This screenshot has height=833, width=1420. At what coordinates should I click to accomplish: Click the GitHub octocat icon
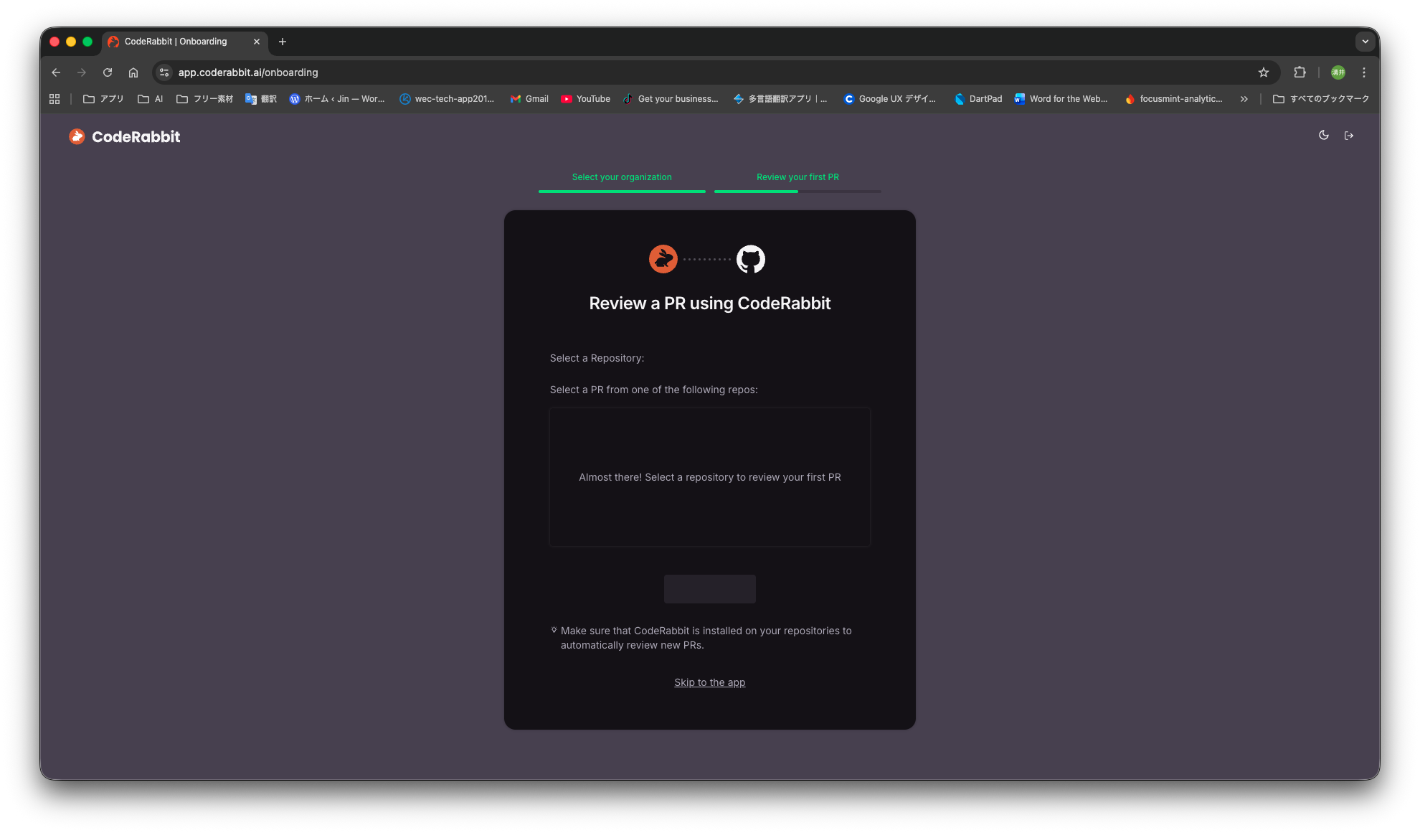click(x=750, y=259)
